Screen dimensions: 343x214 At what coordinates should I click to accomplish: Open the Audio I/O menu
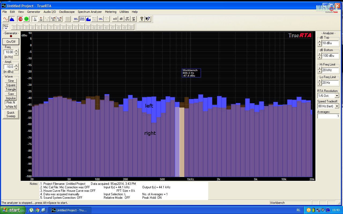coord(50,12)
